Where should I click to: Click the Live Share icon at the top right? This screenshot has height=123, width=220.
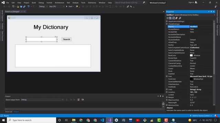(216, 6)
